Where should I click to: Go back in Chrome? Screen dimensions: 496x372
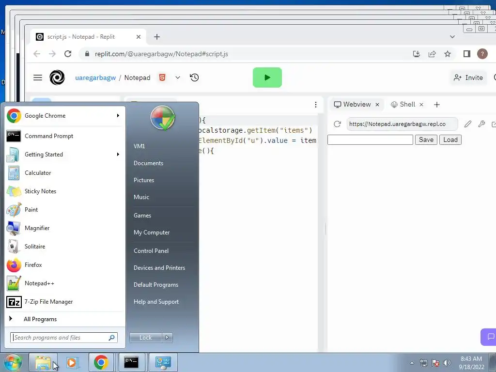click(x=37, y=54)
